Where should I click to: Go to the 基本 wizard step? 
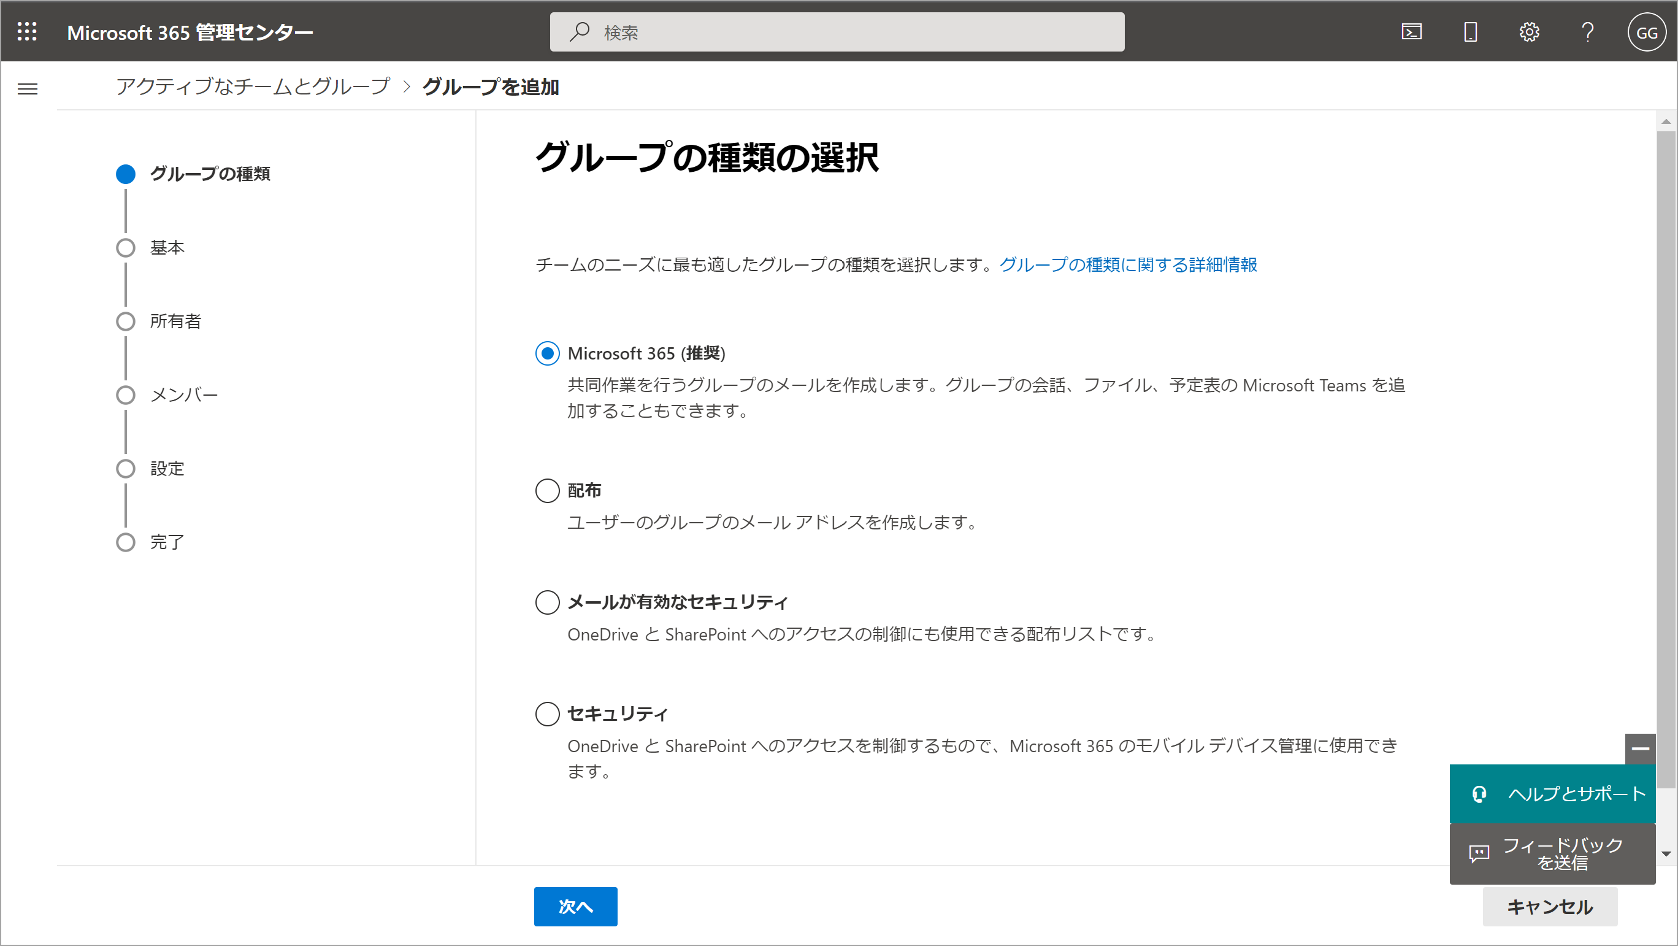[x=150, y=248]
